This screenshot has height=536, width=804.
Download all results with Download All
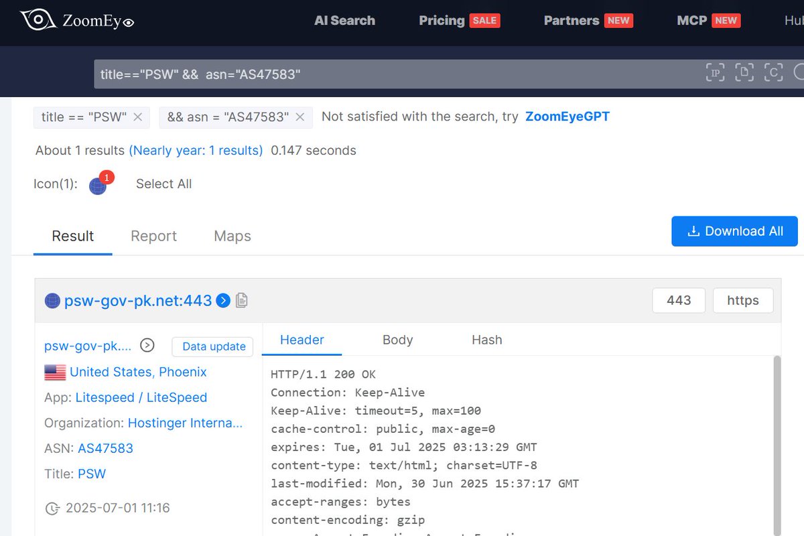734,231
